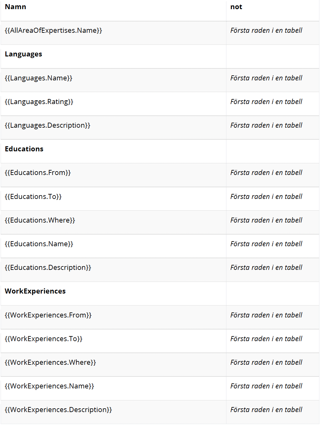
Task: Click the Languages section heading
Action: (x=23, y=54)
